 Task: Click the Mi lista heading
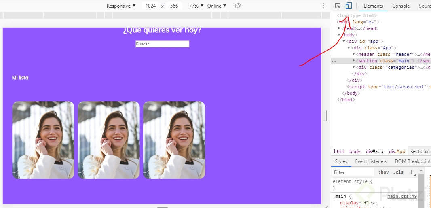coord(20,78)
